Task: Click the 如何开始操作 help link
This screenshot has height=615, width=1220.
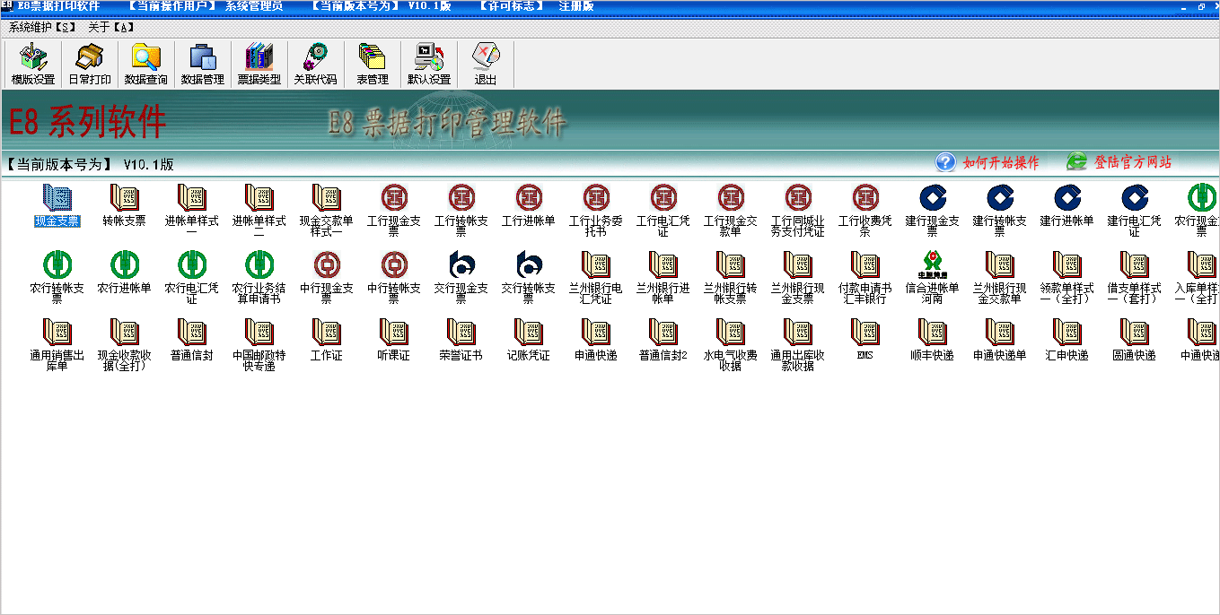Action: (x=987, y=162)
